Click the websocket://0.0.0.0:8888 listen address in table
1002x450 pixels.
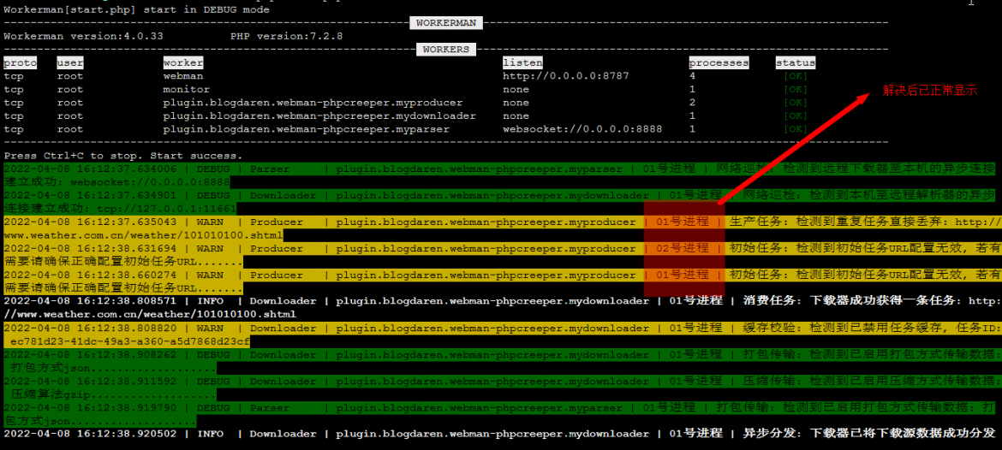click(x=583, y=129)
